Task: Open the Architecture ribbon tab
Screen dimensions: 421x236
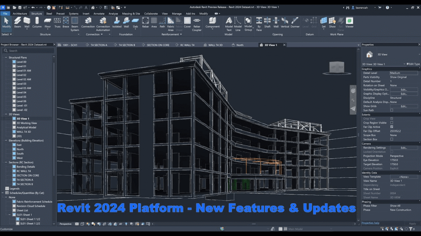Action: (x=19, y=13)
